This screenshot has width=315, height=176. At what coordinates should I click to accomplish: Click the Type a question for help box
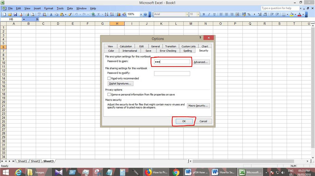point(280,8)
